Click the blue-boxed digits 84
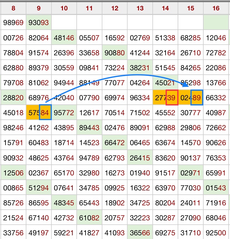This screenshot has height=239, width=230. pos(45,113)
